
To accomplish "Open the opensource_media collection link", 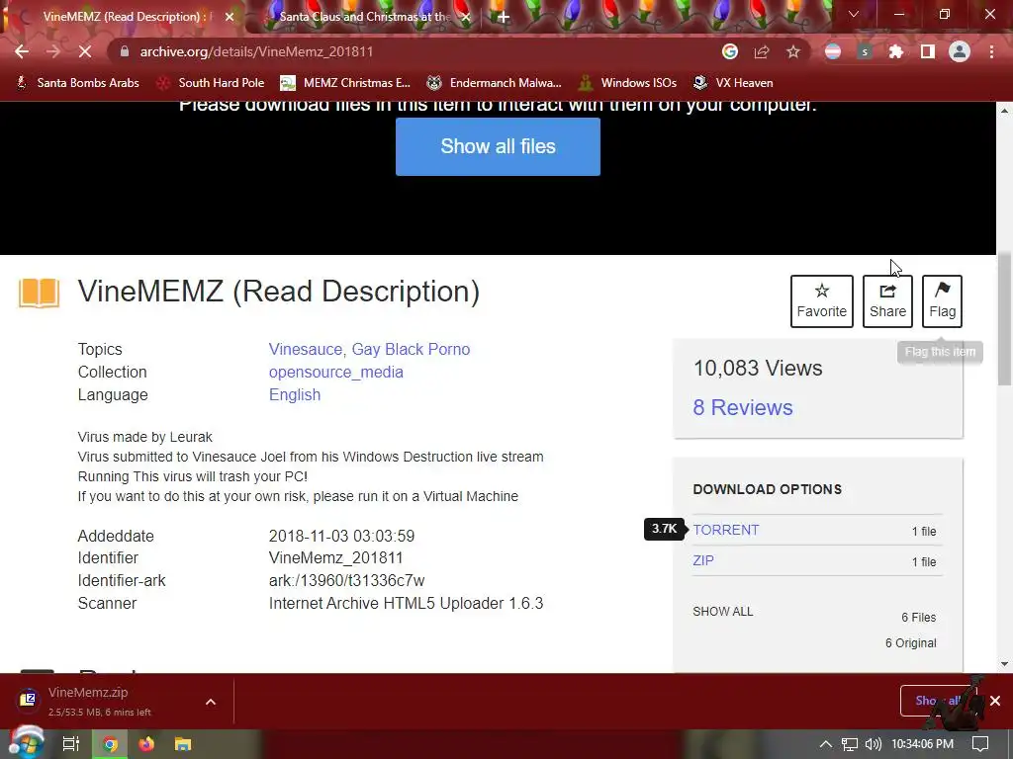I will pyautogui.click(x=336, y=373).
